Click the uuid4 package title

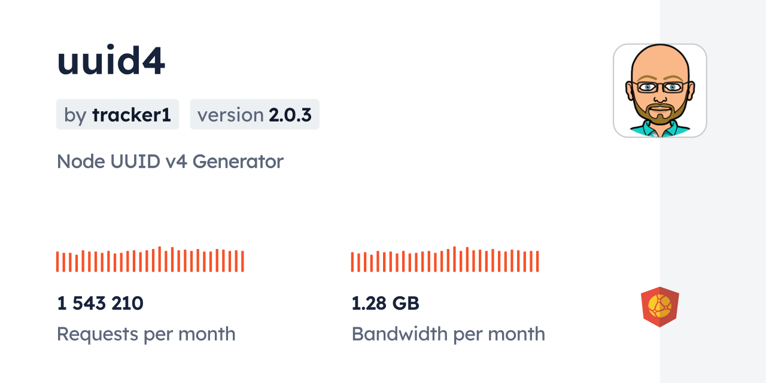[x=111, y=60]
